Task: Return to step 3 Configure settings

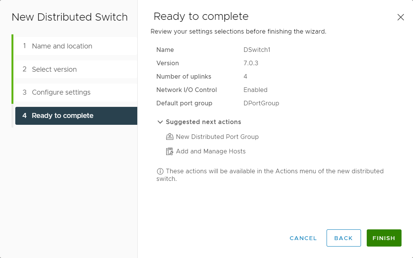Action: 76,92
